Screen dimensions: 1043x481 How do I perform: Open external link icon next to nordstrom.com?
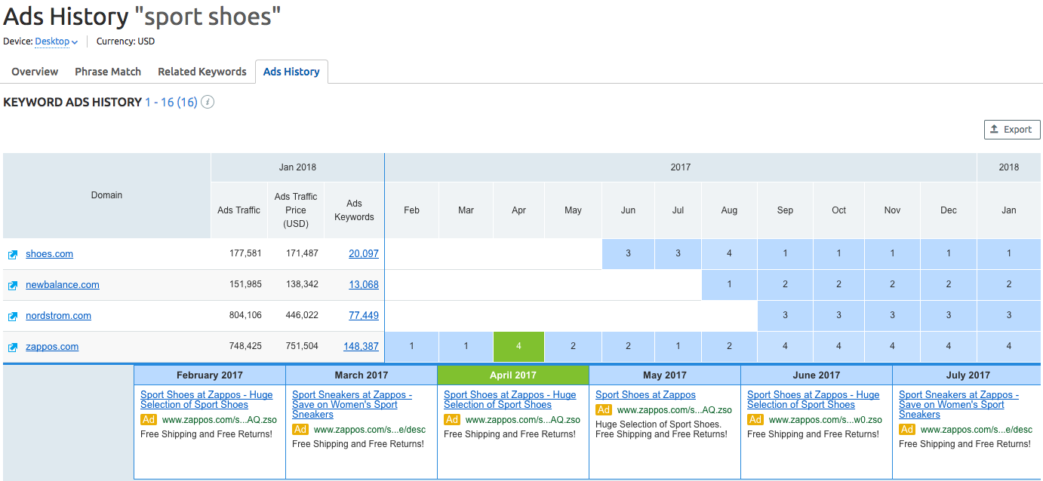(x=13, y=317)
